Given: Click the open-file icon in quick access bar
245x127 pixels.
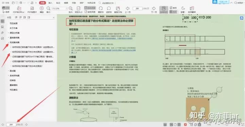Looking at the screenshot, I should click(13, 3).
